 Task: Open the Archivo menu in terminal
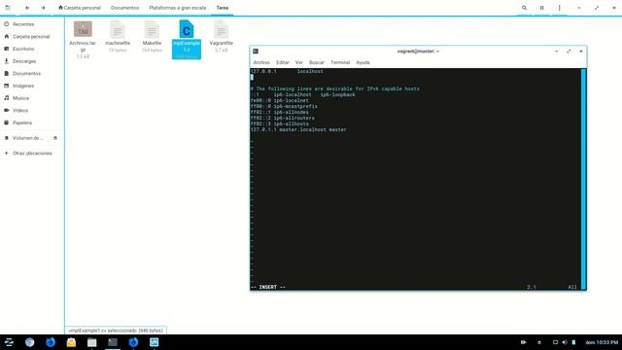pos(261,62)
